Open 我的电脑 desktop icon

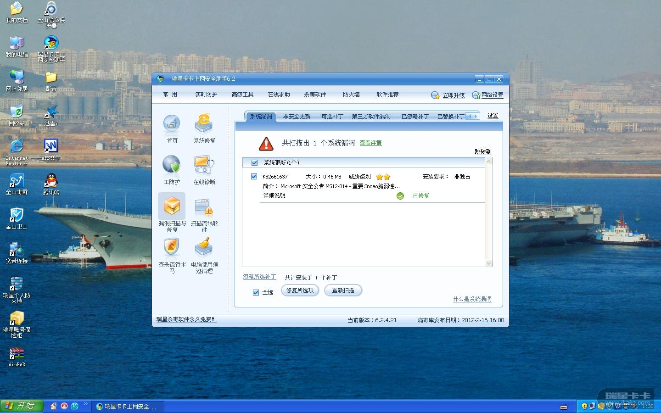pyautogui.click(x=17, y=47)
